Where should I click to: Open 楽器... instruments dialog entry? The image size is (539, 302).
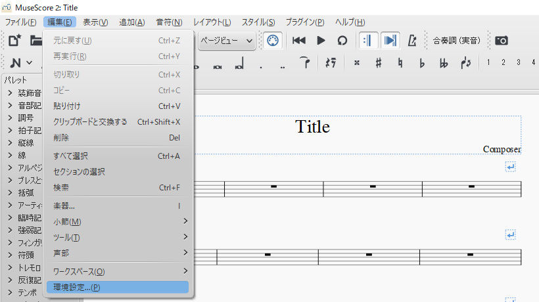pos(117,206)
